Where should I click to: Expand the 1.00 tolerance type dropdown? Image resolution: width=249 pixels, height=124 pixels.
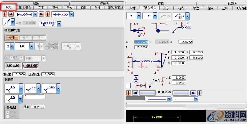point(24,46)
